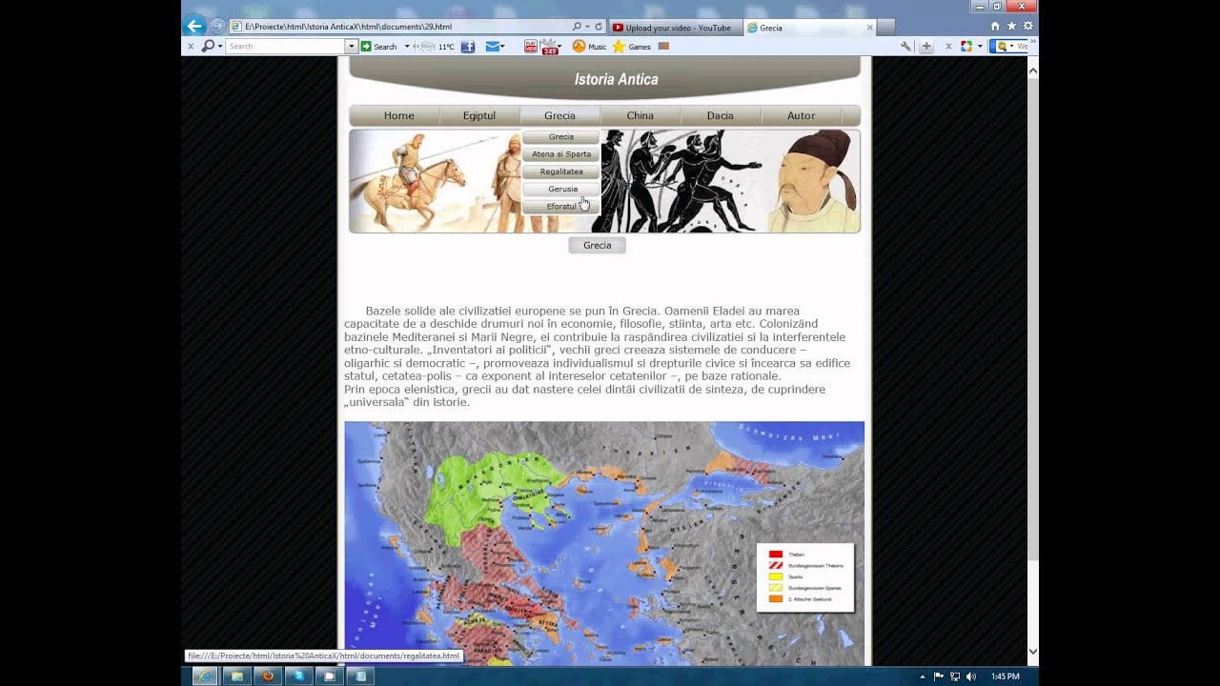The height and width of the screenshot is (686, 1220).
Task: Open Favorites with the star icon
Action: coord(1011,27)
